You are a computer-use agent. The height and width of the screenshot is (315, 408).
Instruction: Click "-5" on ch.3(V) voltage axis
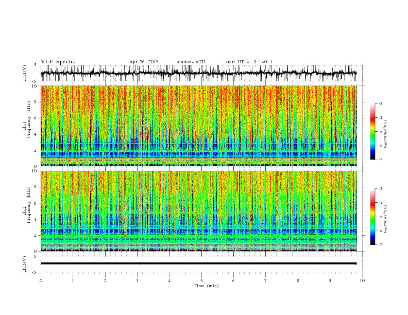point(35,272)
